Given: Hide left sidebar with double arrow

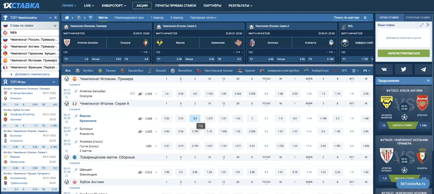Looking at the screenshot, I should click(56, 18).
